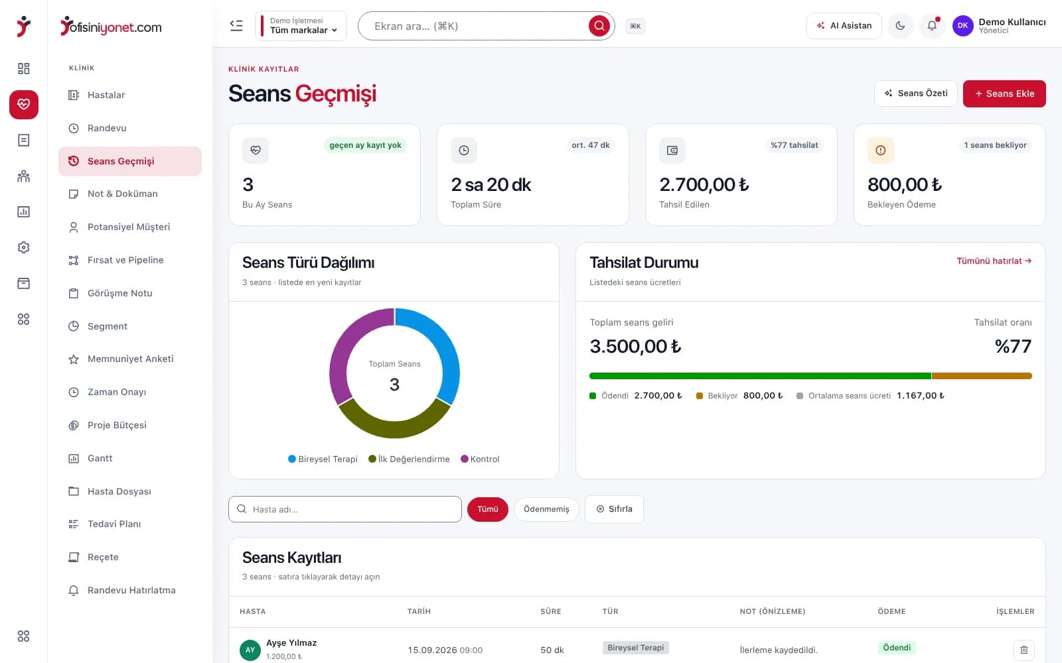Delete Ayşe Yılmaz session with trash icon
Screen dimensions: 1062x663
[x=1024, y=650]
